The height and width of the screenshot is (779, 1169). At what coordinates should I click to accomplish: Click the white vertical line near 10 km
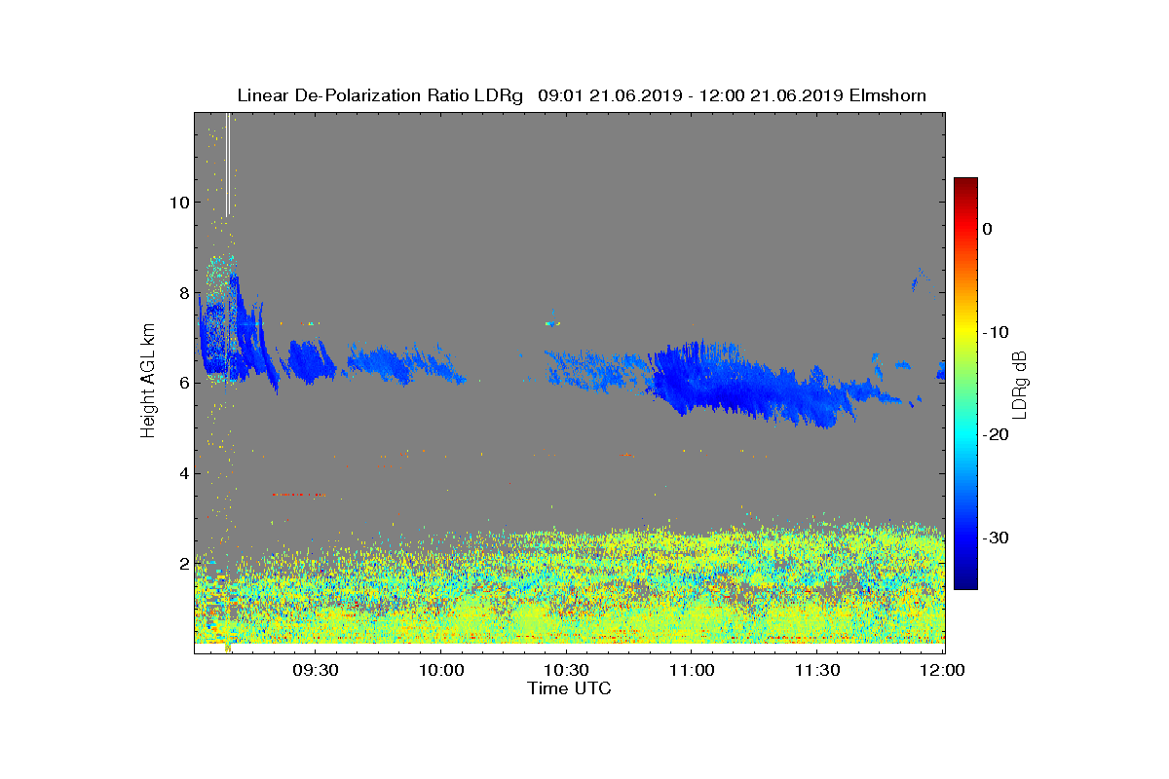tap(228, 164)
